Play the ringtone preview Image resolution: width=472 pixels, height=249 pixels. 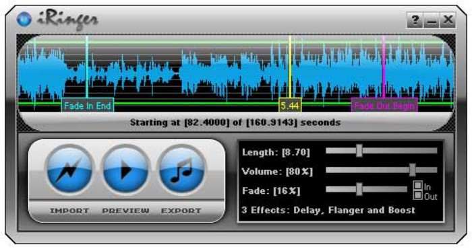pyautogui.click(x=125, y=170)
